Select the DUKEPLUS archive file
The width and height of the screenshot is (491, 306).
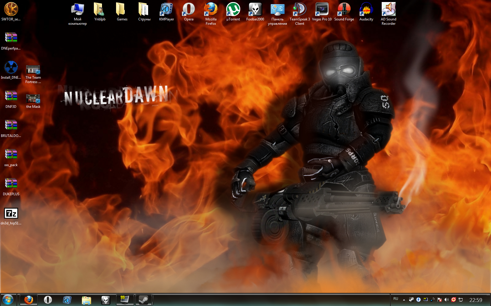click(x=11, y=187)
